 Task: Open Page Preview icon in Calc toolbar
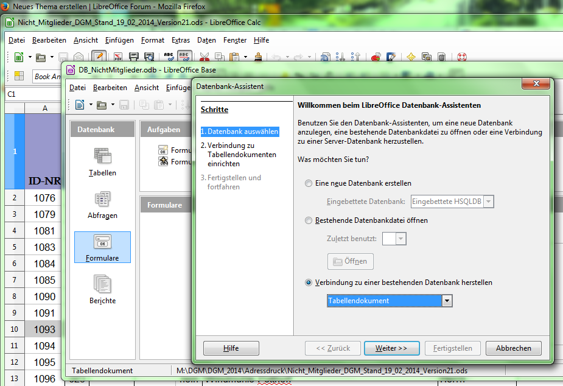[149, 57]
